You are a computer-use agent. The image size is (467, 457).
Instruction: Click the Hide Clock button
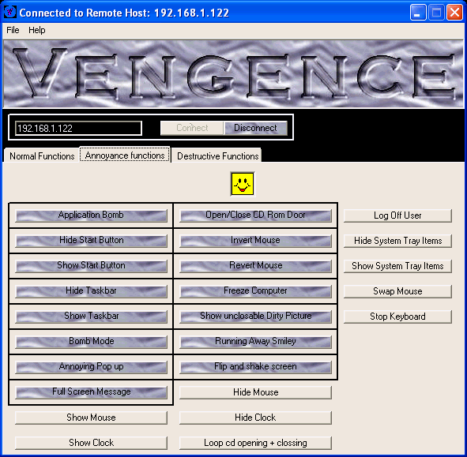pos(255,418)
